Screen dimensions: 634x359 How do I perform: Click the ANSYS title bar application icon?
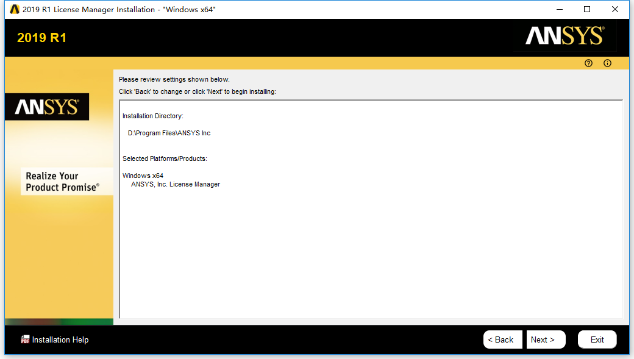pyautogui.click(x=15, y=9)
